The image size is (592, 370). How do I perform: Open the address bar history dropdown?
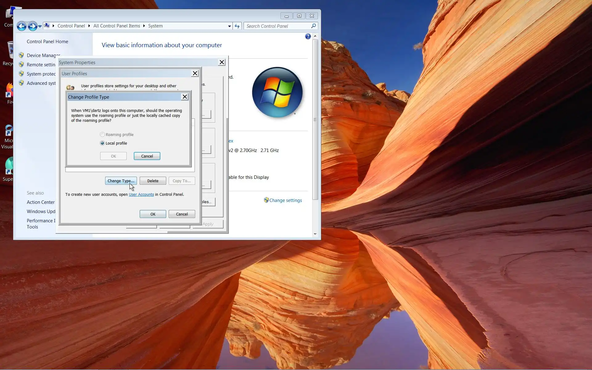229,26
